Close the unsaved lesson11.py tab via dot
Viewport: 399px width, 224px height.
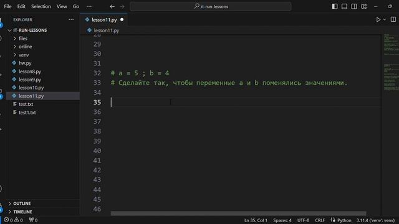pos(122,19)
